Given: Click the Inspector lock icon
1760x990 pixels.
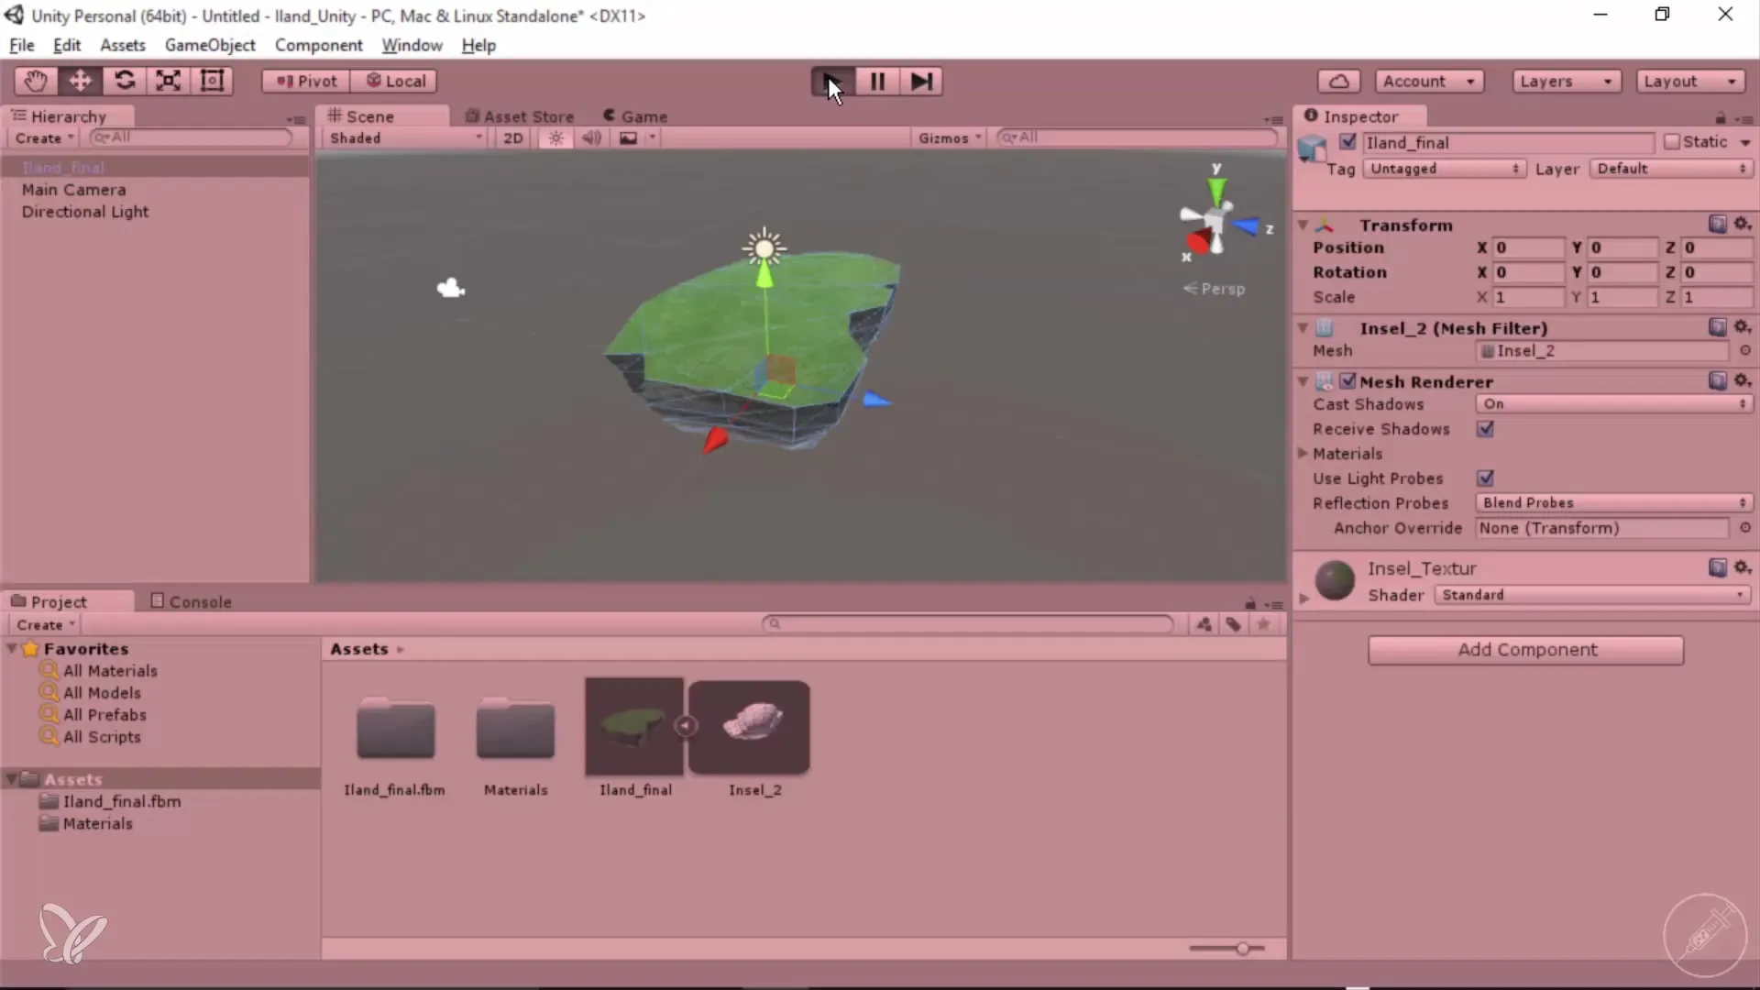Looking at the screenshot, I should (x=1720, y=117).
